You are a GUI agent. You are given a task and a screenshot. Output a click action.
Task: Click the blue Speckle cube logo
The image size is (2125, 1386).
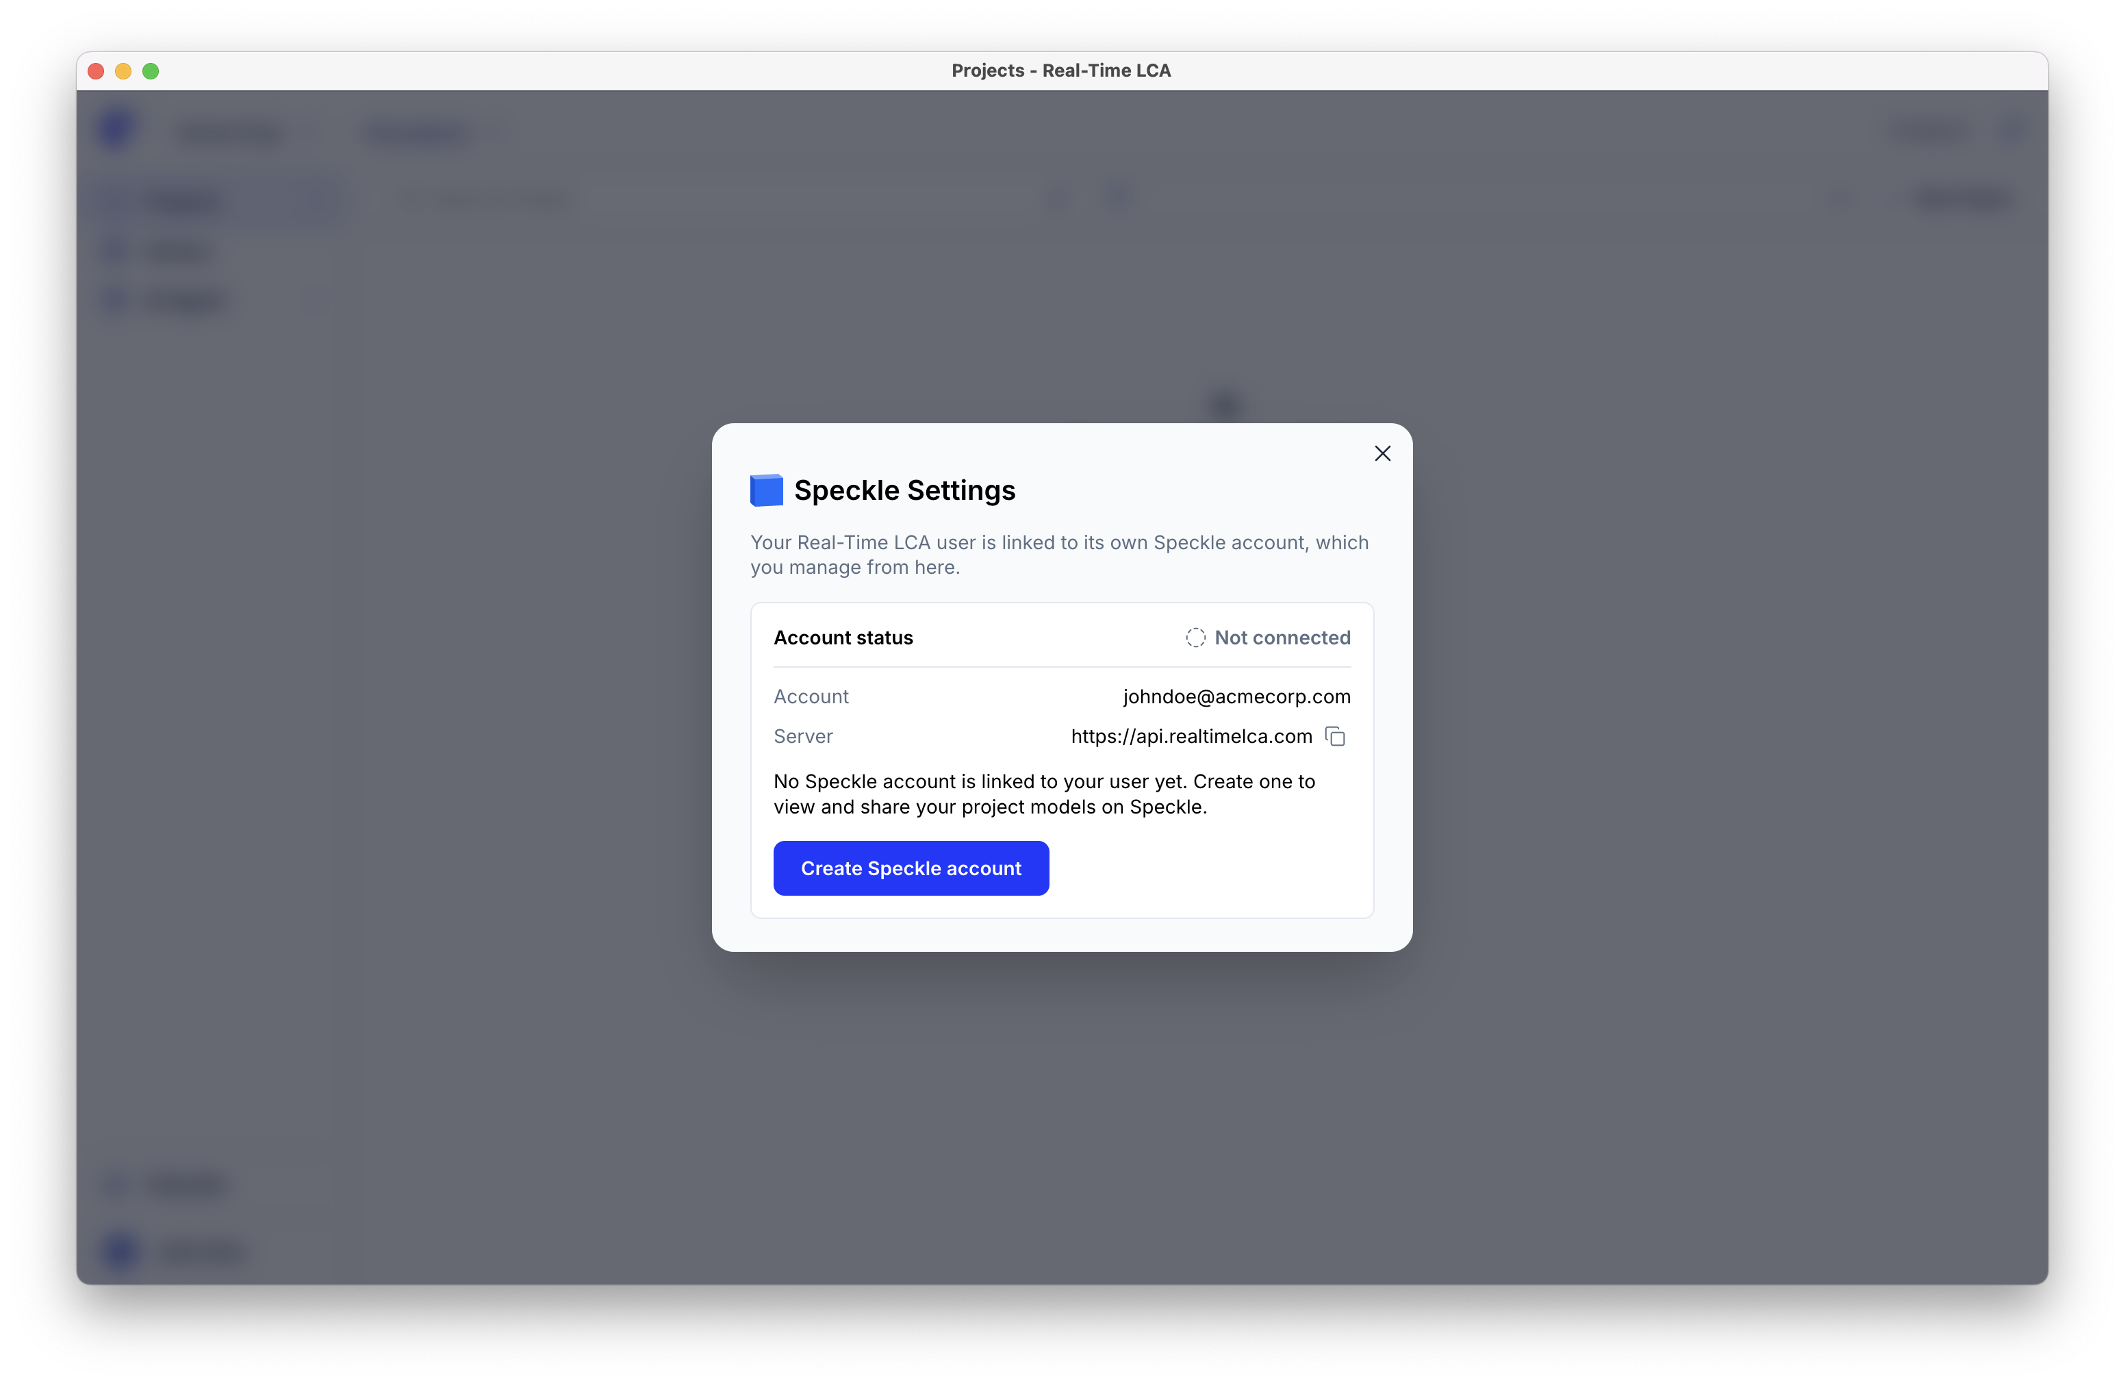[x=766, y=490]
